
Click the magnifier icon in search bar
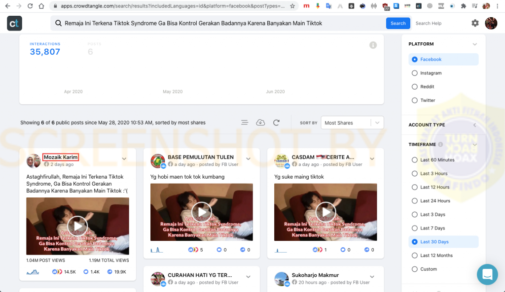tap(58, 23)
